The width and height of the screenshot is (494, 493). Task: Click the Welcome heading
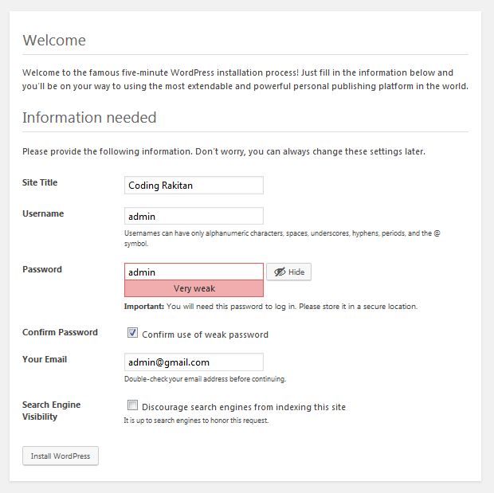[54, 41]
